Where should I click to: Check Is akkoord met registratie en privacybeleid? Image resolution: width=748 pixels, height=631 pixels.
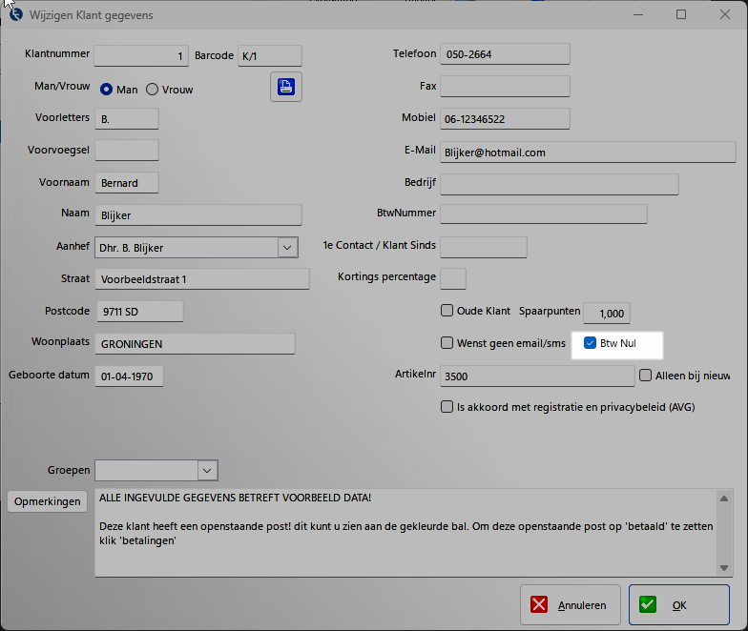(x=447, y=407)
